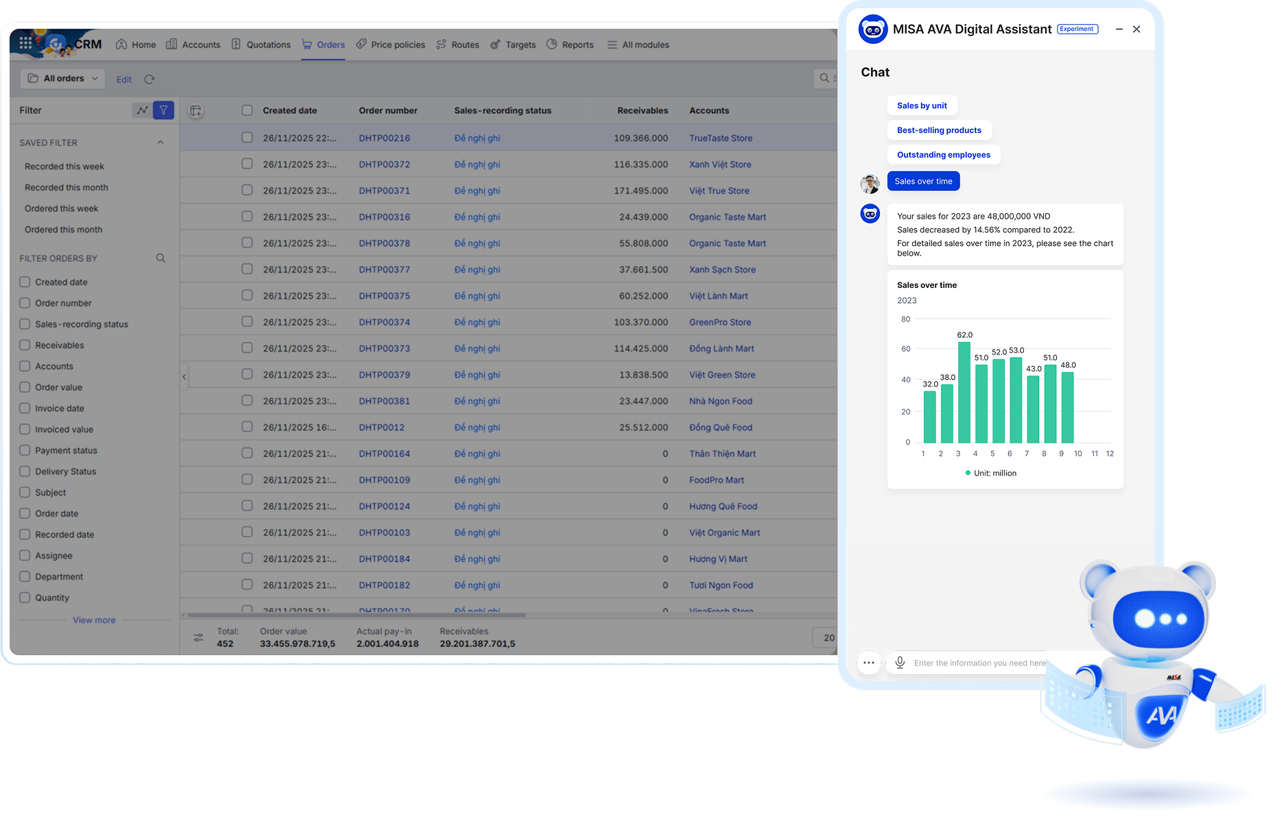This screenshot has width=1286, height=832.
Task: Go to the Quotations tab
Action: point(261,45)
